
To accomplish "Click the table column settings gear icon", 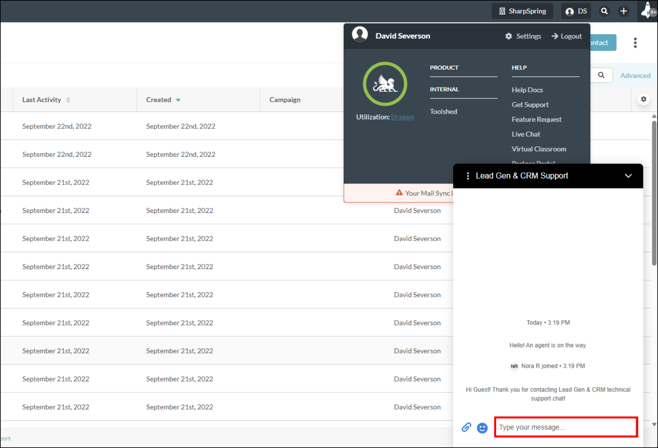I will click(644, 99).
